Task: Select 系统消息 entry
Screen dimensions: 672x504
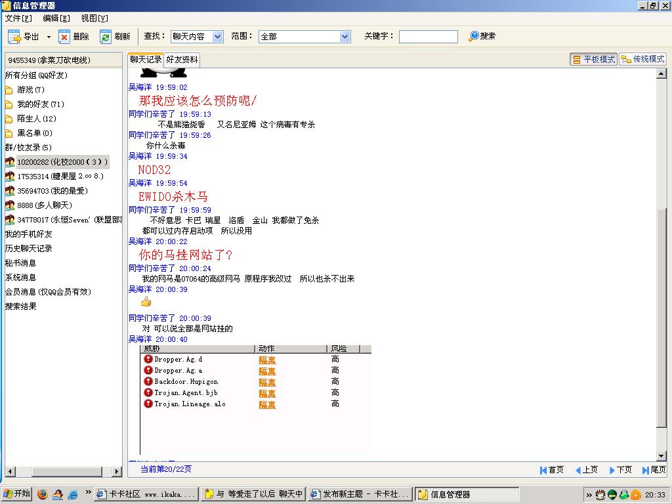Action: (x=20, y=278)
